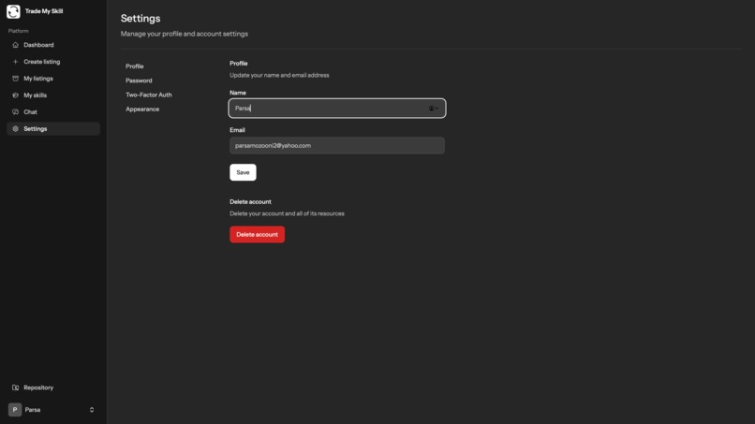Screen dimensions: 755x424
Task: Click the Create listing plus icon
Action: pyautogui.click(x=15, y=62)
